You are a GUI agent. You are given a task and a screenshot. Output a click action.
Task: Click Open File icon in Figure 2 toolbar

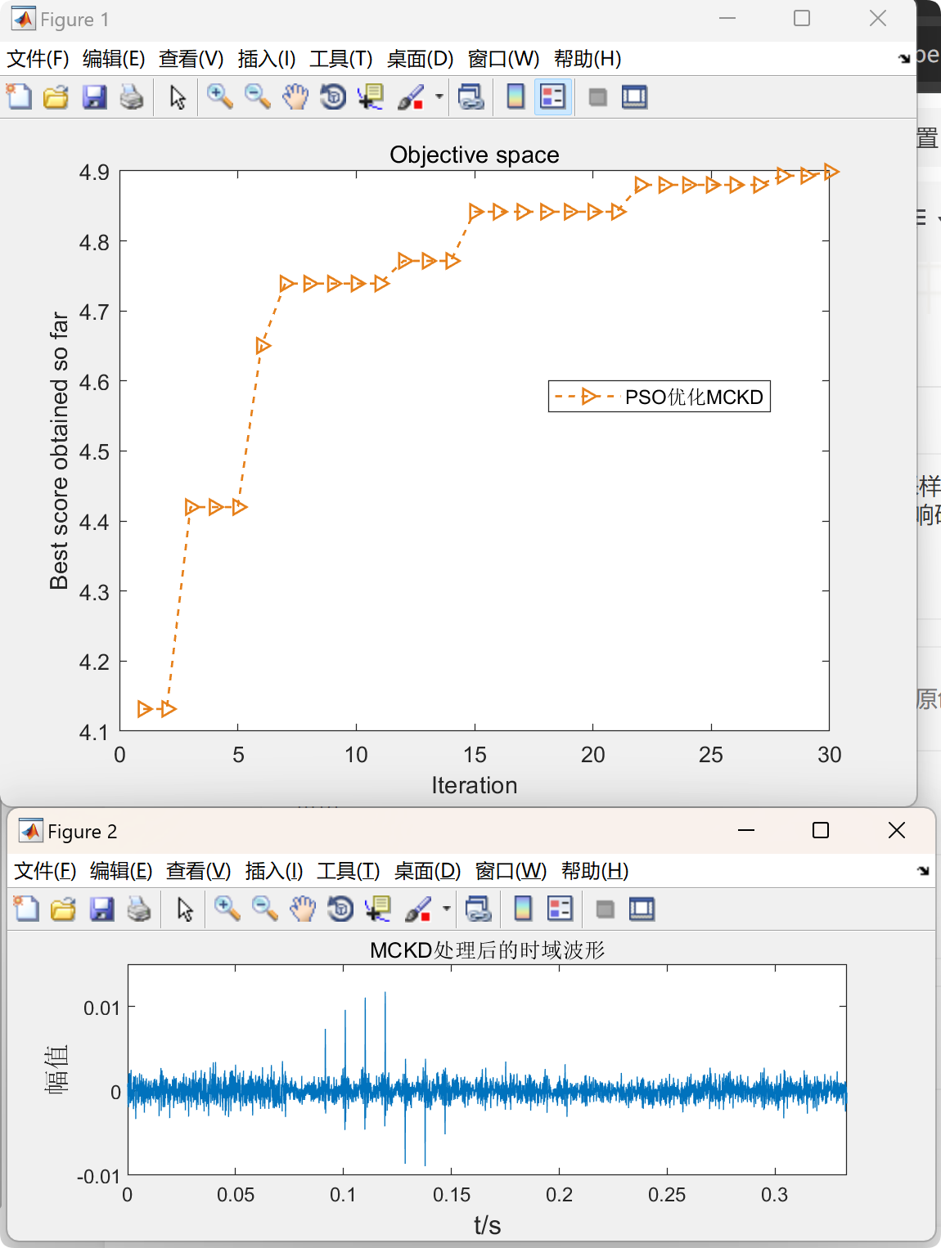point(63,909)
